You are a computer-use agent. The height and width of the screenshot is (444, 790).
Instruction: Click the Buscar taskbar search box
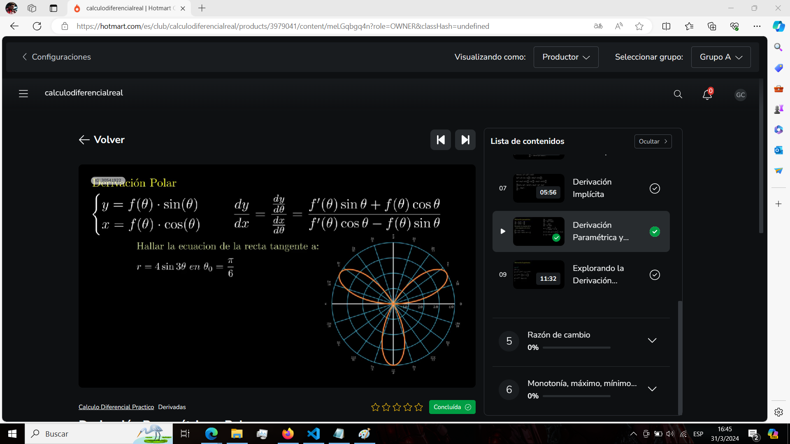pos(99,434)
